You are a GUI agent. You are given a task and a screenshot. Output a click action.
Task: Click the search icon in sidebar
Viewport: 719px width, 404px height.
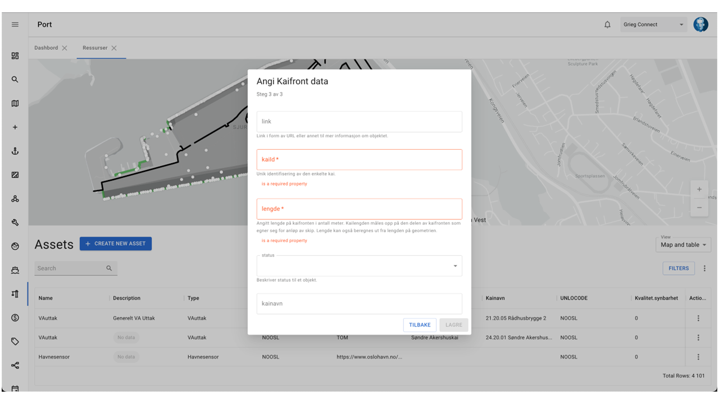(x=15, y=80)
